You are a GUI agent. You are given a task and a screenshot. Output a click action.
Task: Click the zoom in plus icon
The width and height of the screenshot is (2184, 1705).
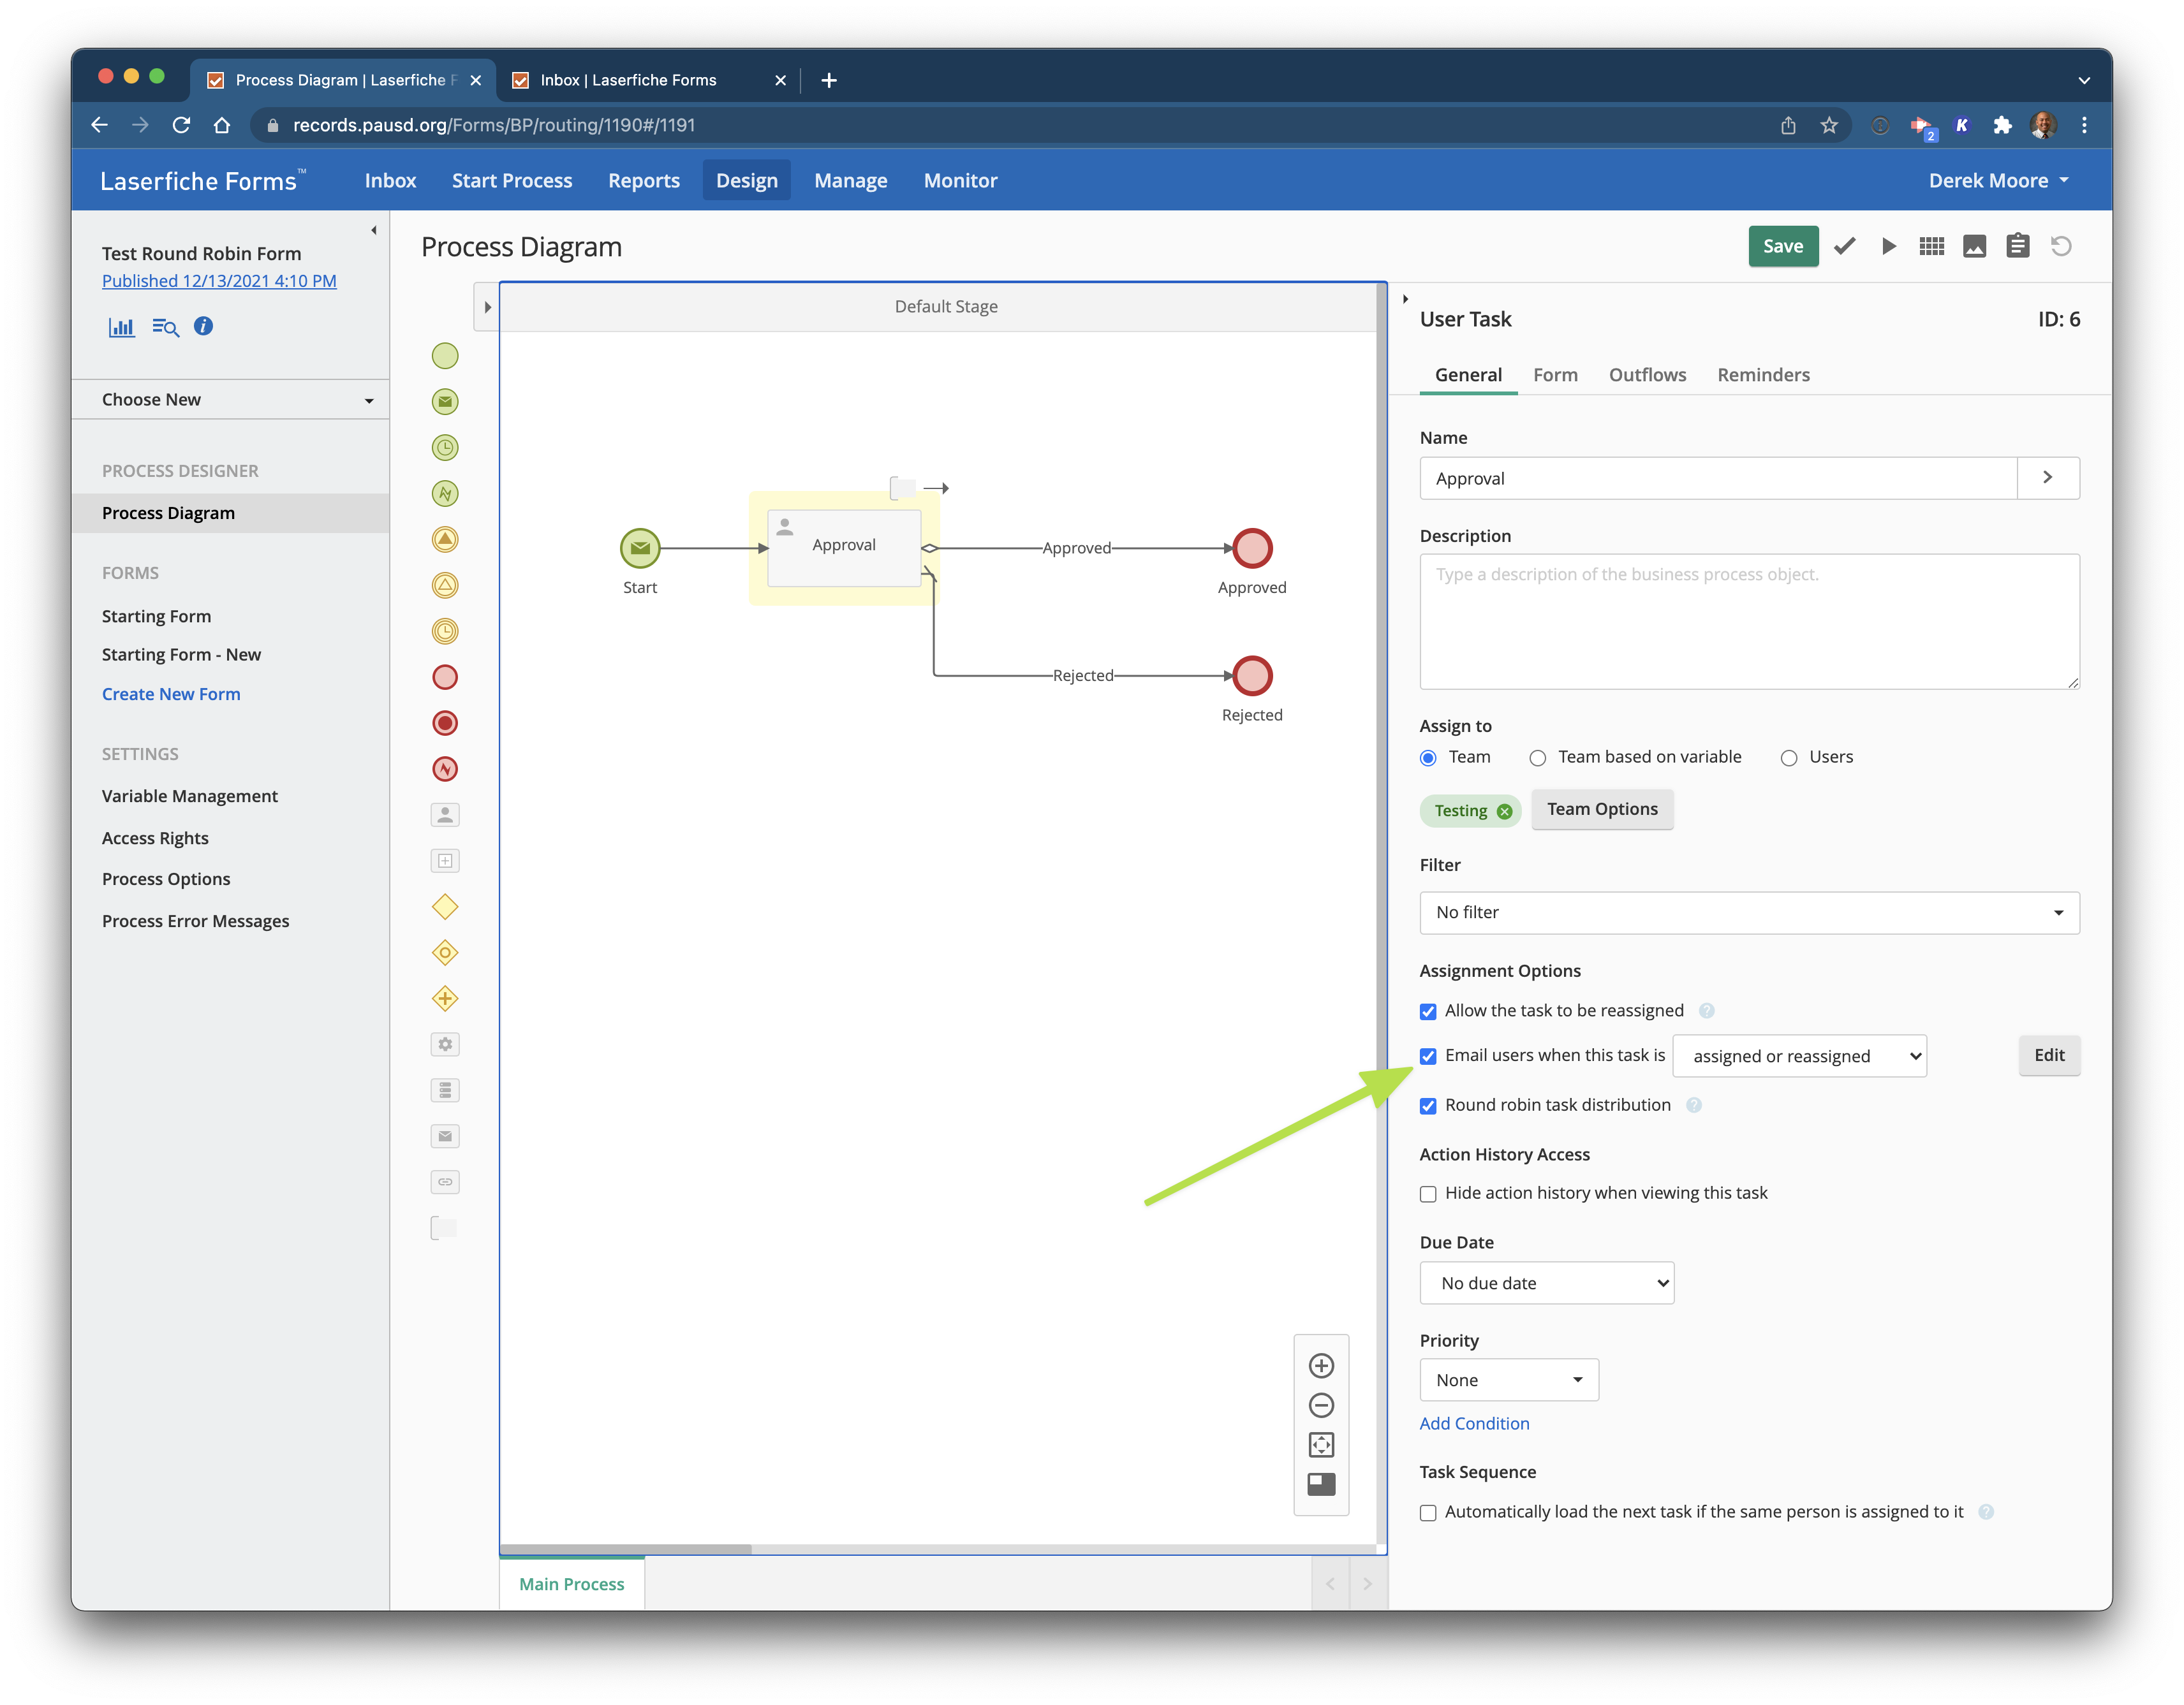[1321, 1366]
